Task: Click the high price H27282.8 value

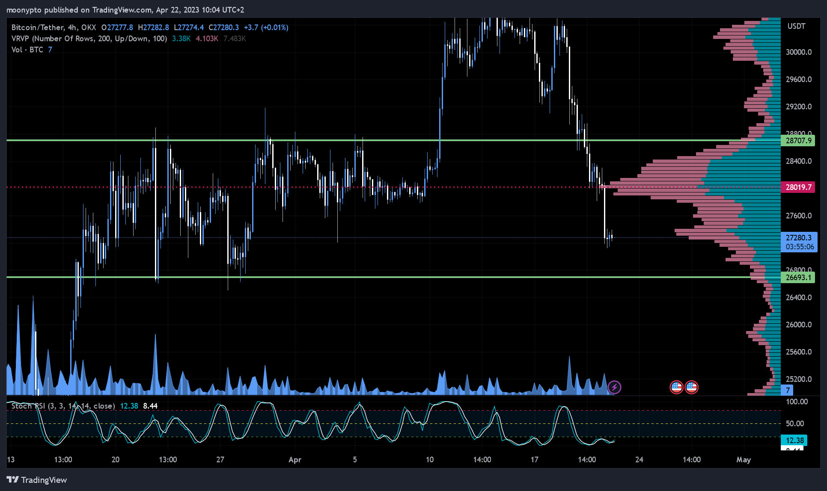Action: click(153, 27)
